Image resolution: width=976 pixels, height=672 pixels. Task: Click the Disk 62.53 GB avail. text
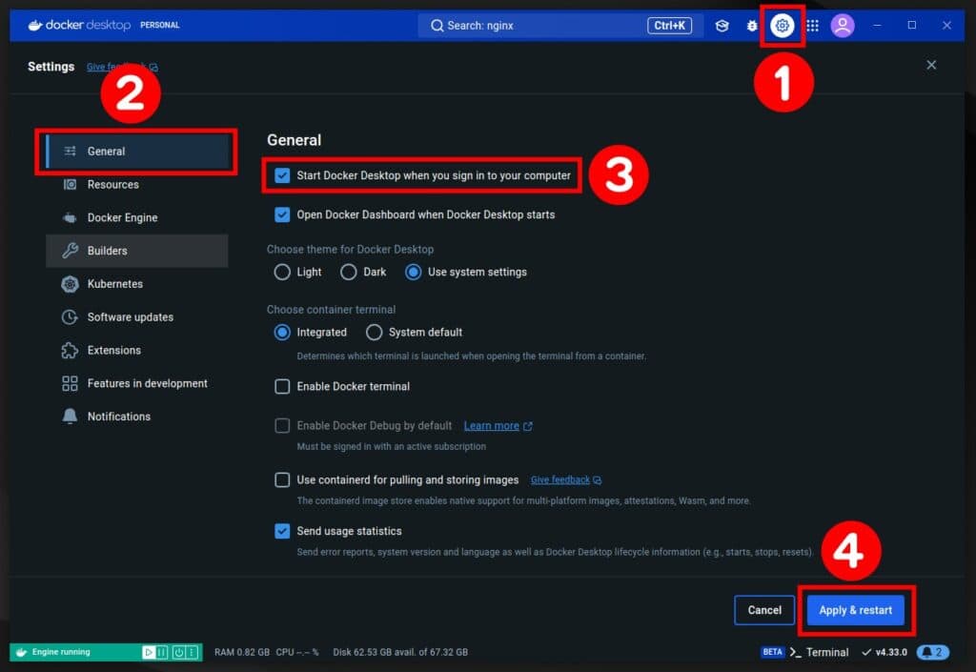click(x=400, y=652)
